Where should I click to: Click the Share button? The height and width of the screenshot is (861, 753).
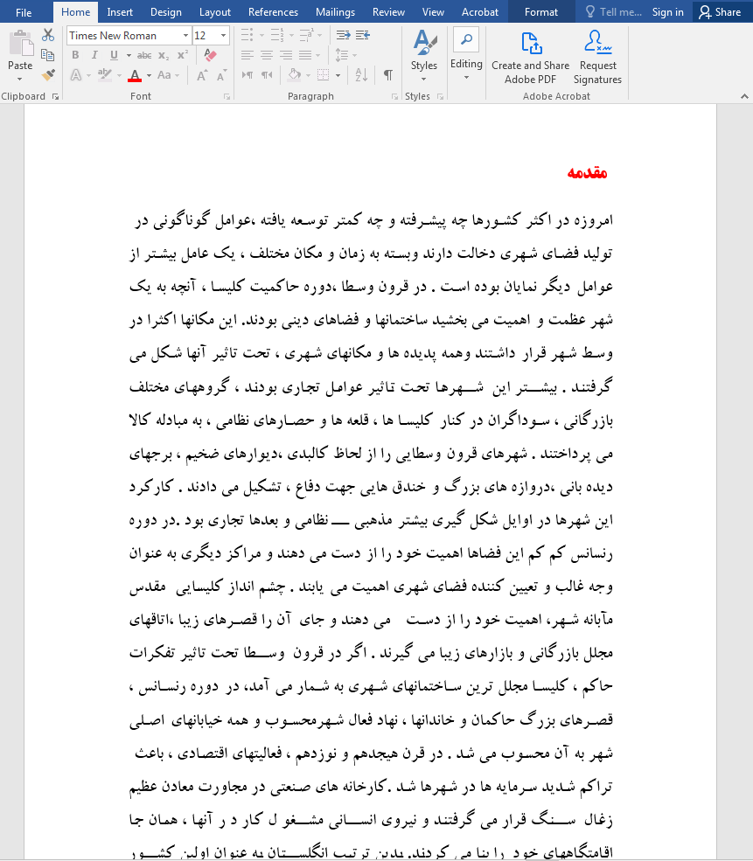719,12
